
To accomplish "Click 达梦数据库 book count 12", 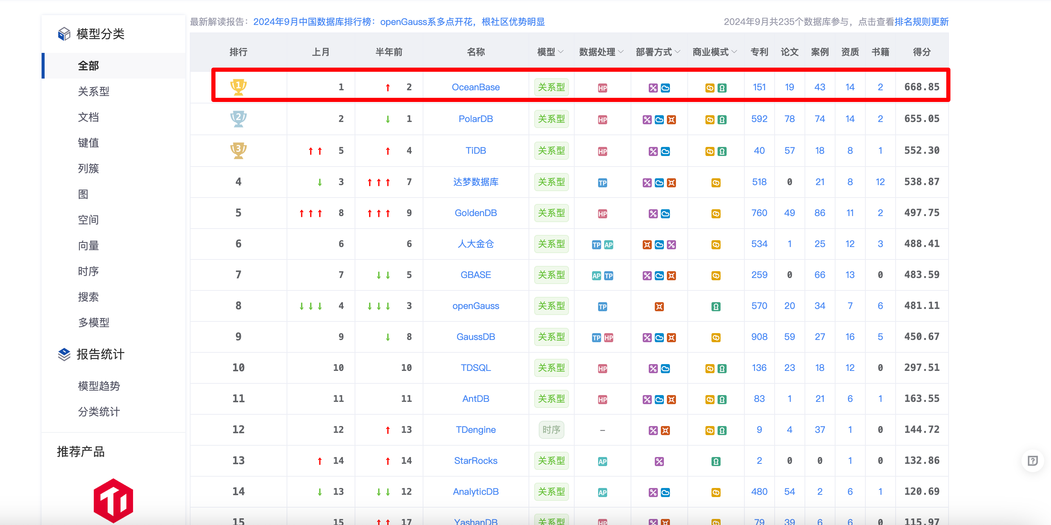I will (880, 182).
